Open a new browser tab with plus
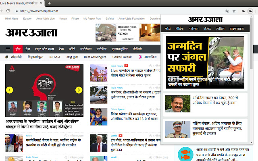Viewport: 258px width, 161px height. (49, 3)
